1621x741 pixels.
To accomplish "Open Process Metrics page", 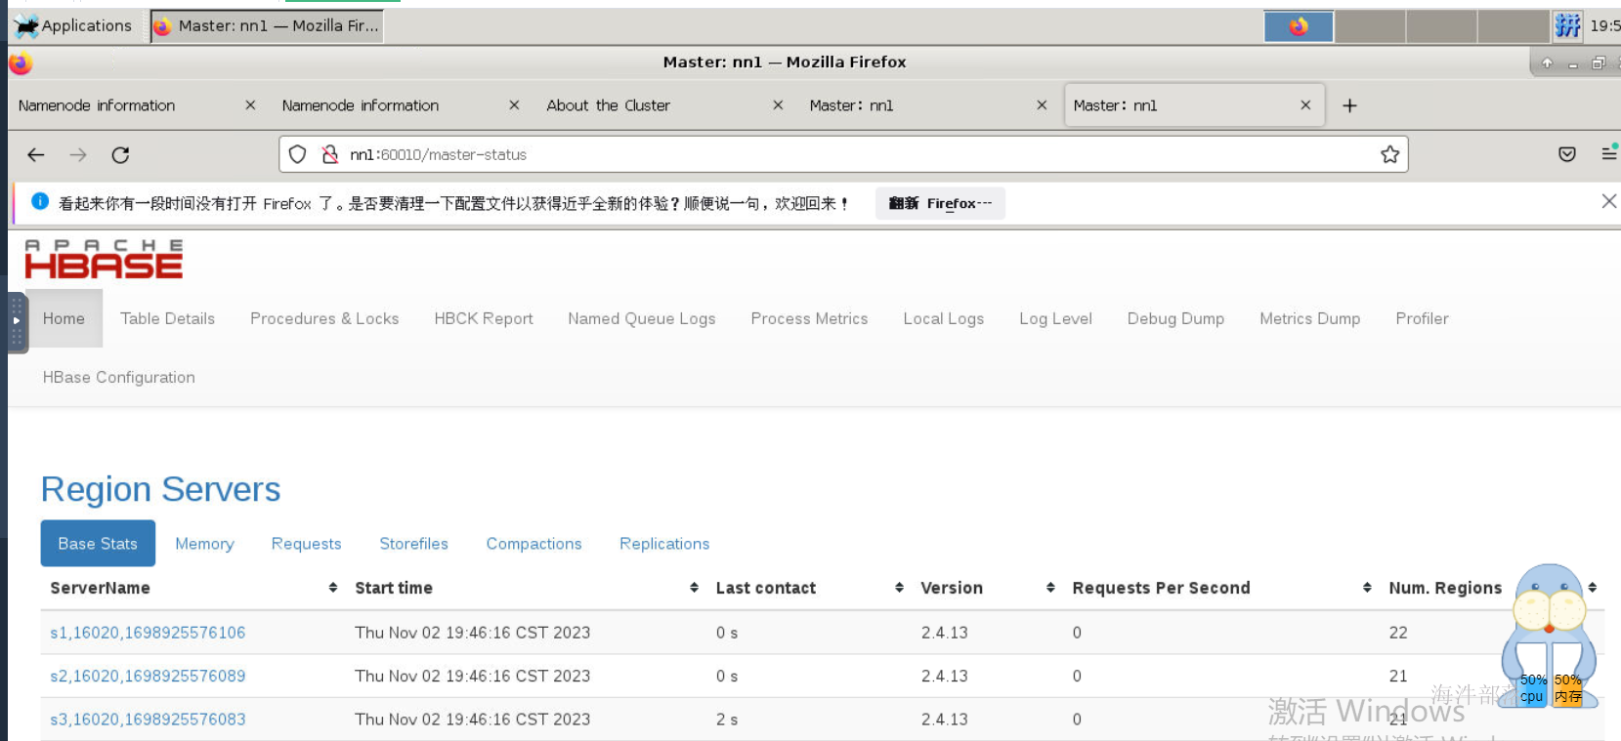I will click(809, 318).
